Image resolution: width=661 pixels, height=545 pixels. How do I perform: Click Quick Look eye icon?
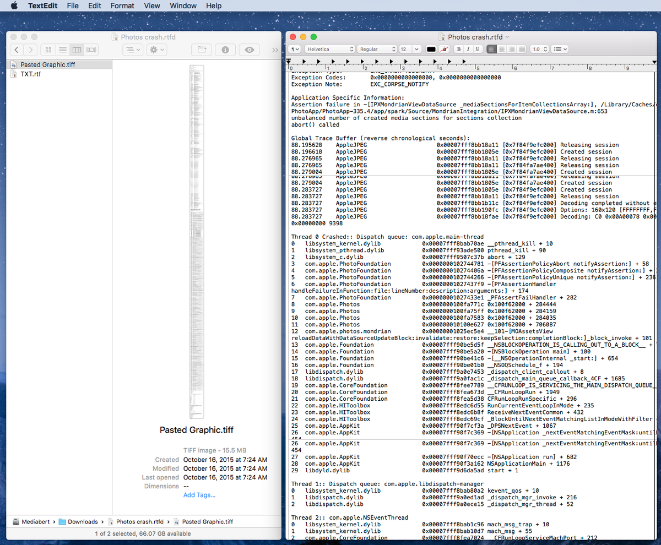[x=250, y=50]
